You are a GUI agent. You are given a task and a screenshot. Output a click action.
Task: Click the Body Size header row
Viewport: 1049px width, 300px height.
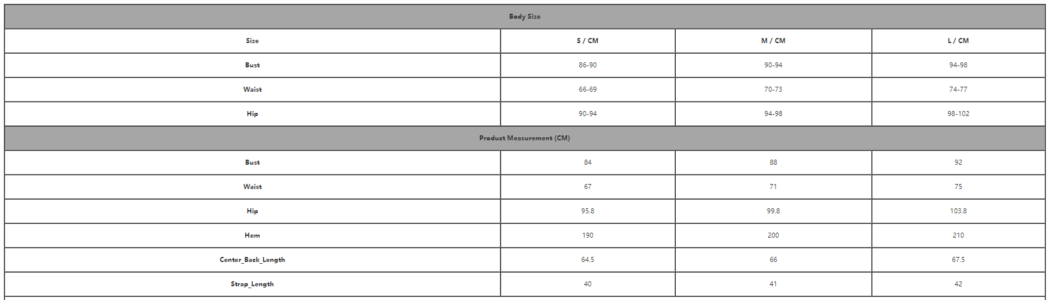pos(525,17)
